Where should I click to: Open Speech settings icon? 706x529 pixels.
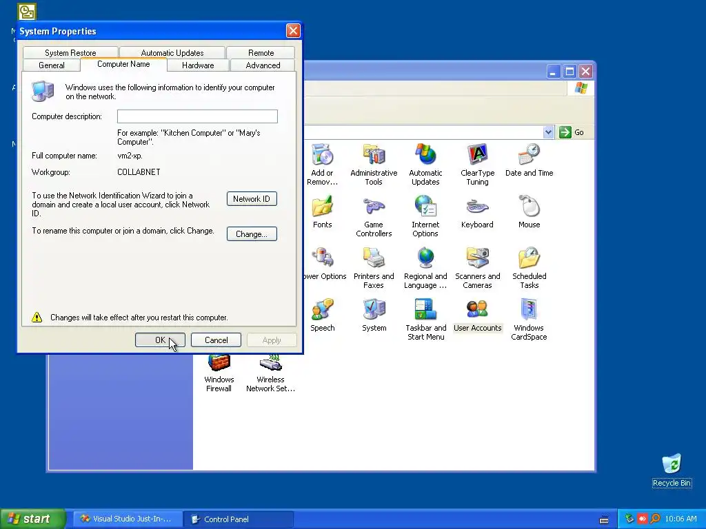(323, 315)
